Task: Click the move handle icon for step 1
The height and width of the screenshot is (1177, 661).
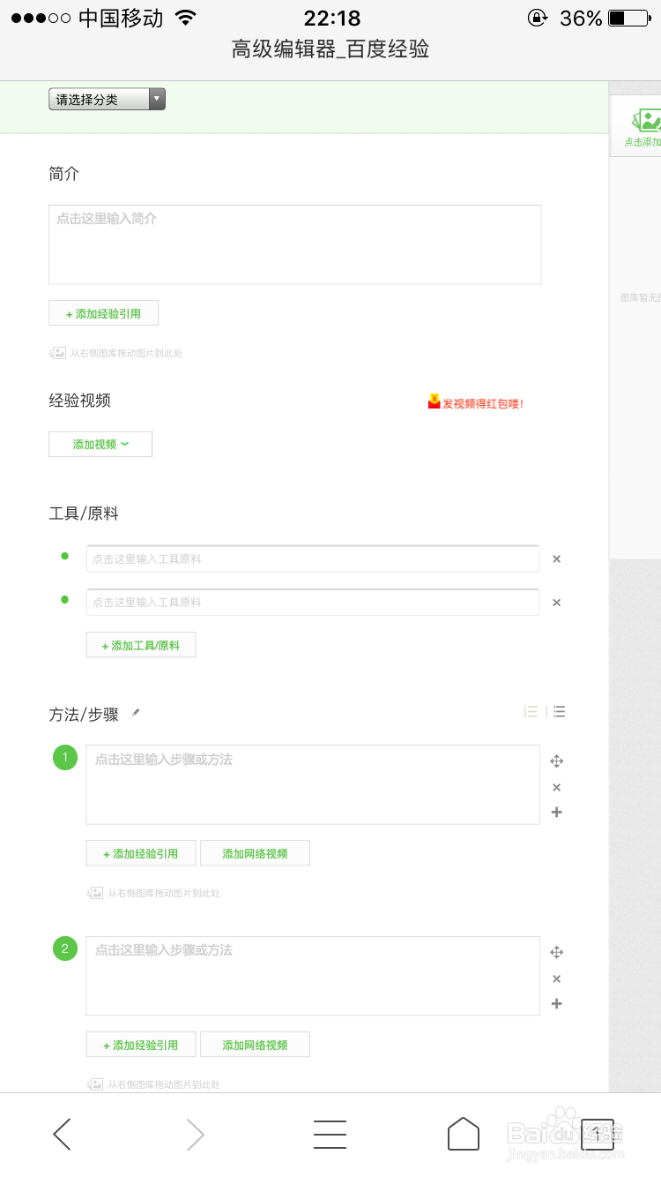Action: click(556, 761)
